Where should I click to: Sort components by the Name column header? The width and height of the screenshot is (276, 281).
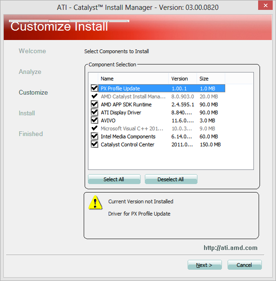pos(133,79)
